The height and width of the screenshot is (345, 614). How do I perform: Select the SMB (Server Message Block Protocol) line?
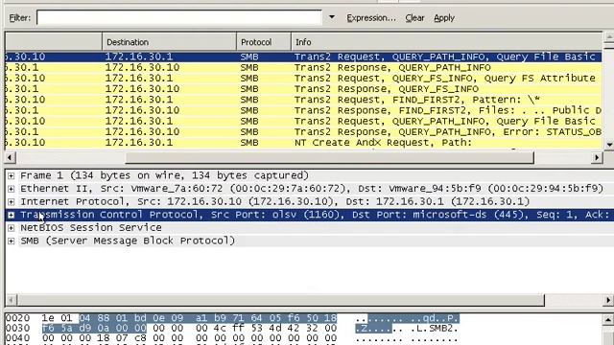[128, 241]
